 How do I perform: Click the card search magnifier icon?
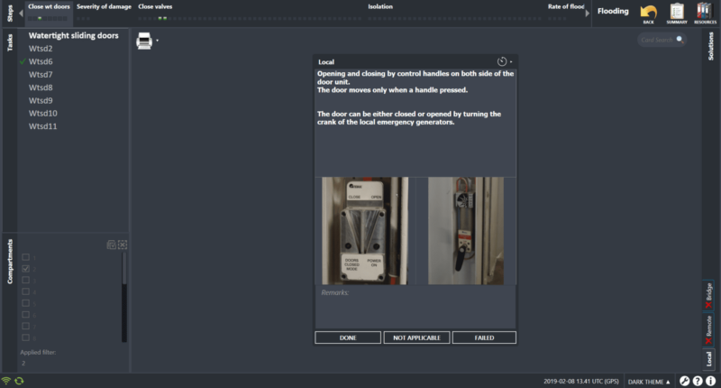680,40
